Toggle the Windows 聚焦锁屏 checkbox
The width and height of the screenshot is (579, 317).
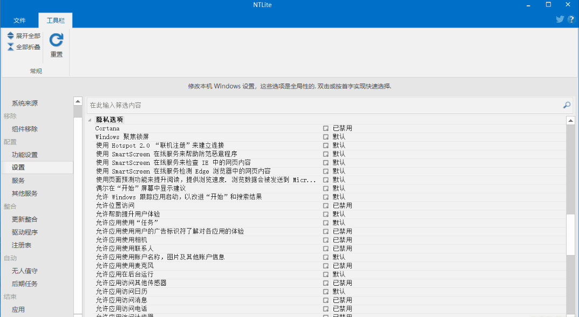click(x=326, y=137)
